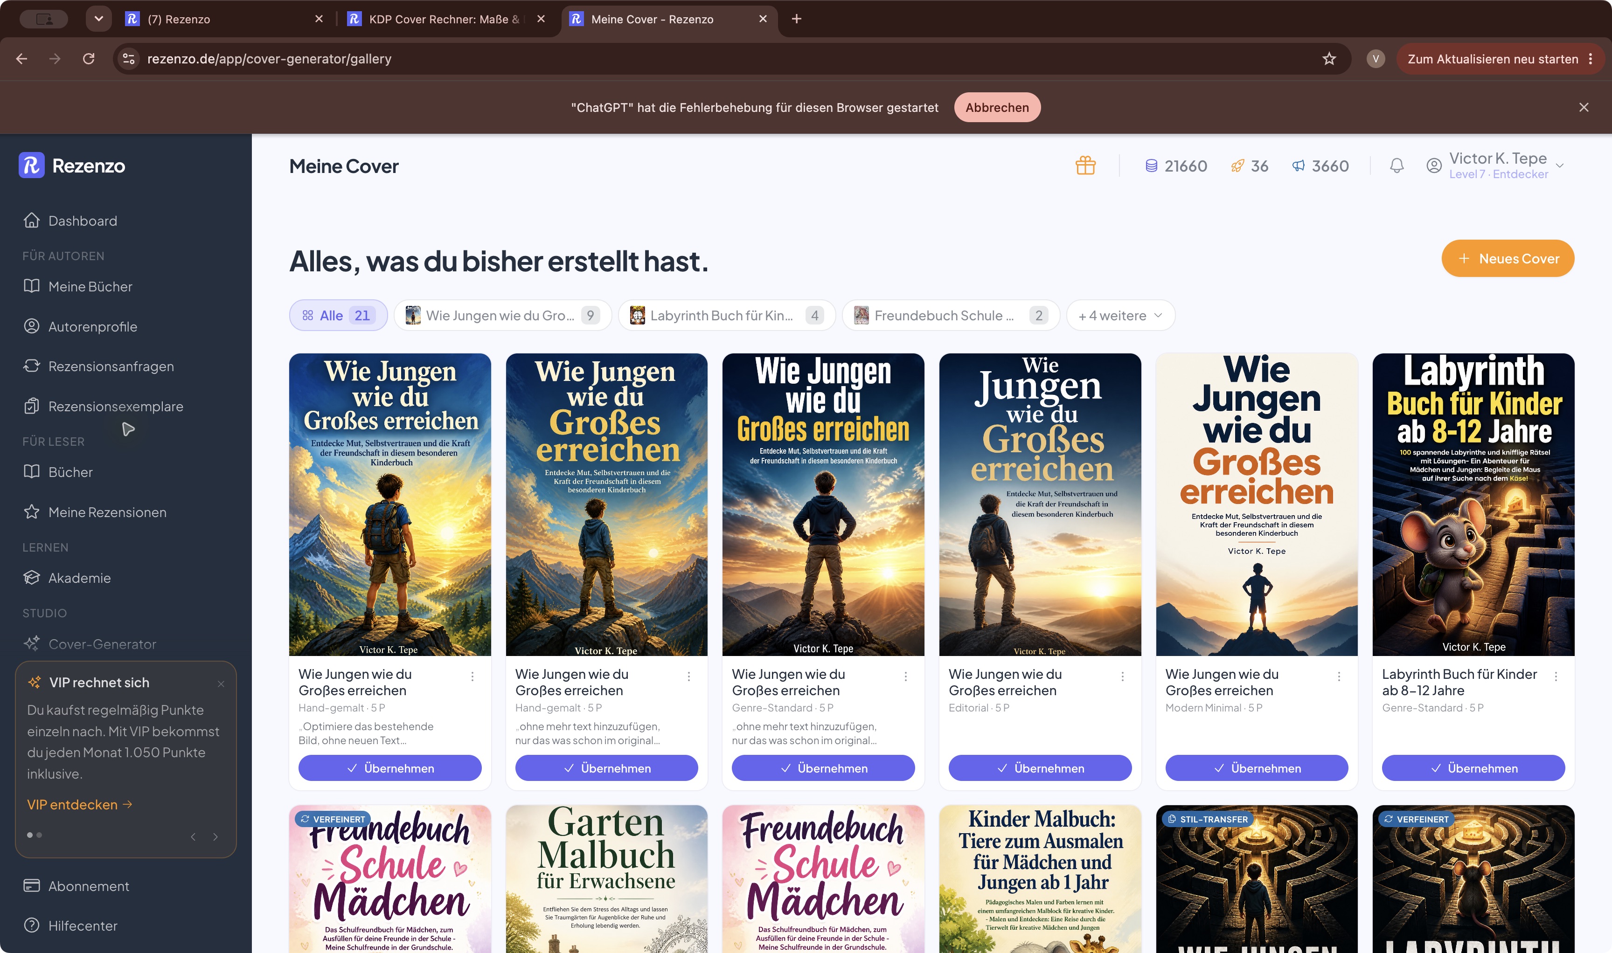Open the notifications bell

(1396, 166)
